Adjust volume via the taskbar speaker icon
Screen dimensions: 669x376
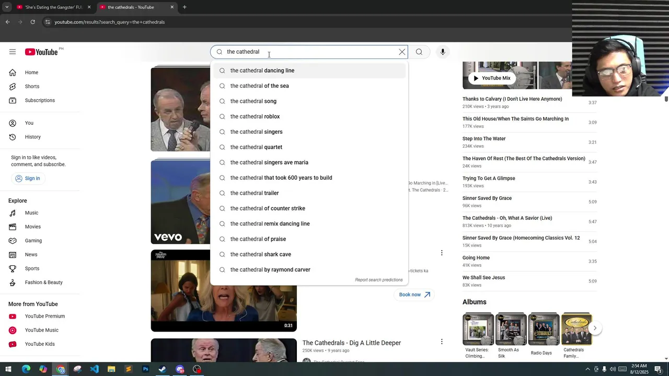click(x=613, y=369)
